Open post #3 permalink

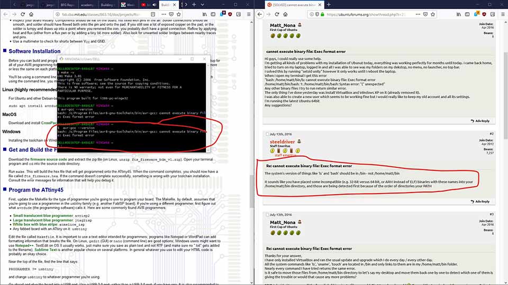click(492, 214)
